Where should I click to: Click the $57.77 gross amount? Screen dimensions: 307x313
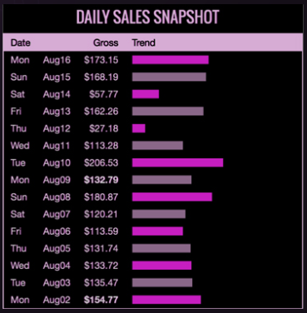click(x=104, y=94)
